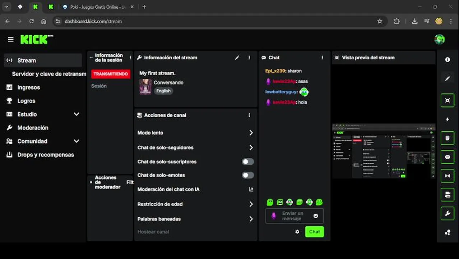Click the Sesión label in session panel
The width and height of the screenshot is (459, 259).
click(x=99, y=86)
